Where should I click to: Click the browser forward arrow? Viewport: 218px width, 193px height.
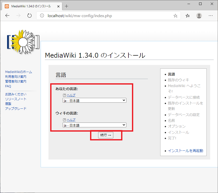(18, 16)
